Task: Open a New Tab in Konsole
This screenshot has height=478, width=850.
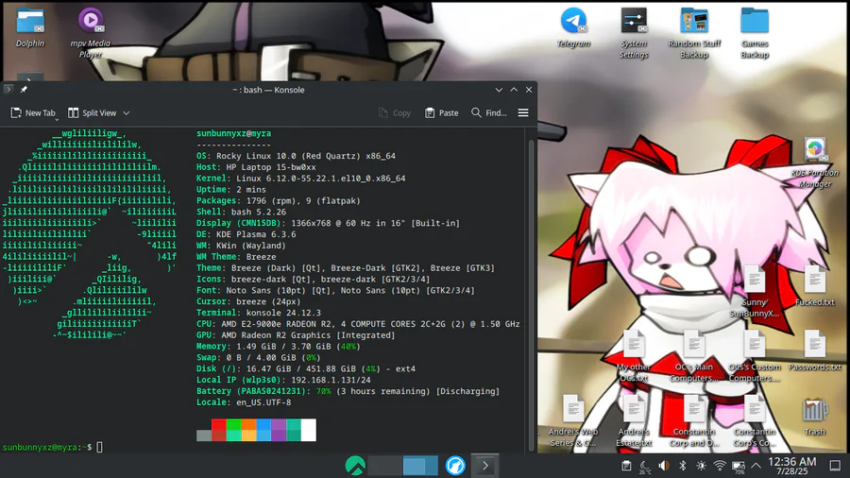Action: 32,112
